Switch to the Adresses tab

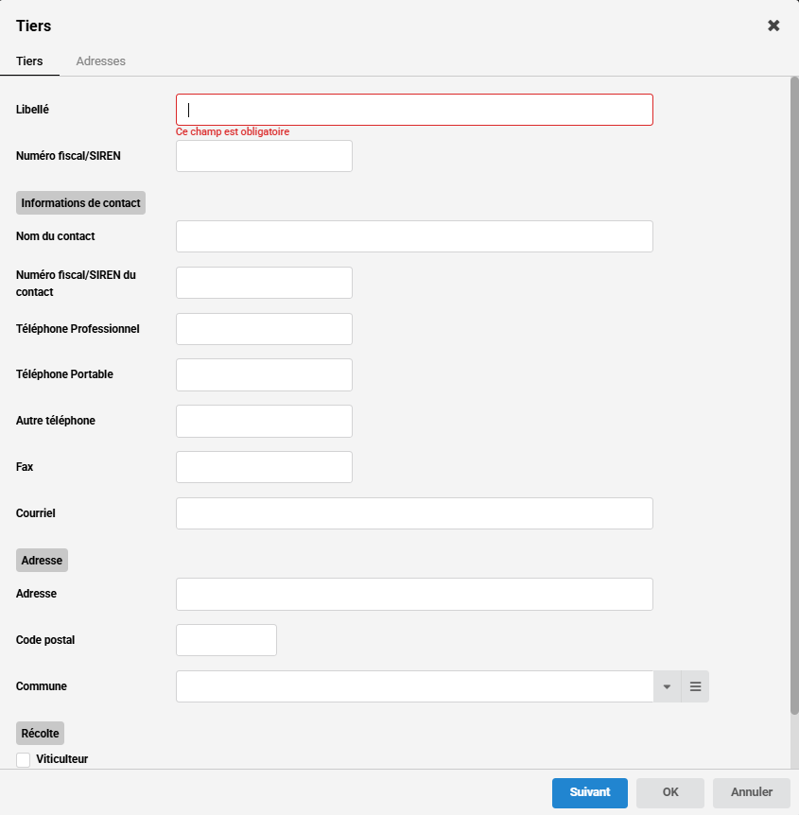[100, 61]
